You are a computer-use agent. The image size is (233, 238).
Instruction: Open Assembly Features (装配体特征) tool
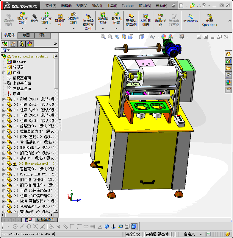click(103, 18)
